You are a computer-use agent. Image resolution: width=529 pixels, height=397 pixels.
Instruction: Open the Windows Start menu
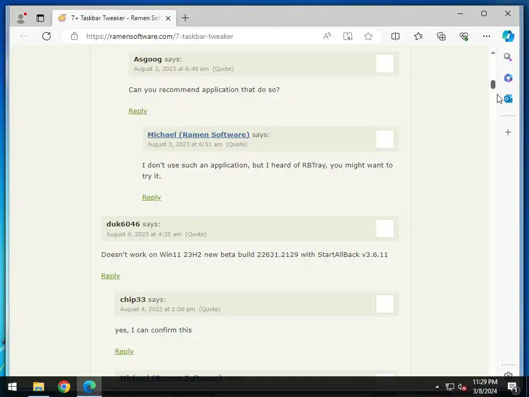click(x=12, y=387)
